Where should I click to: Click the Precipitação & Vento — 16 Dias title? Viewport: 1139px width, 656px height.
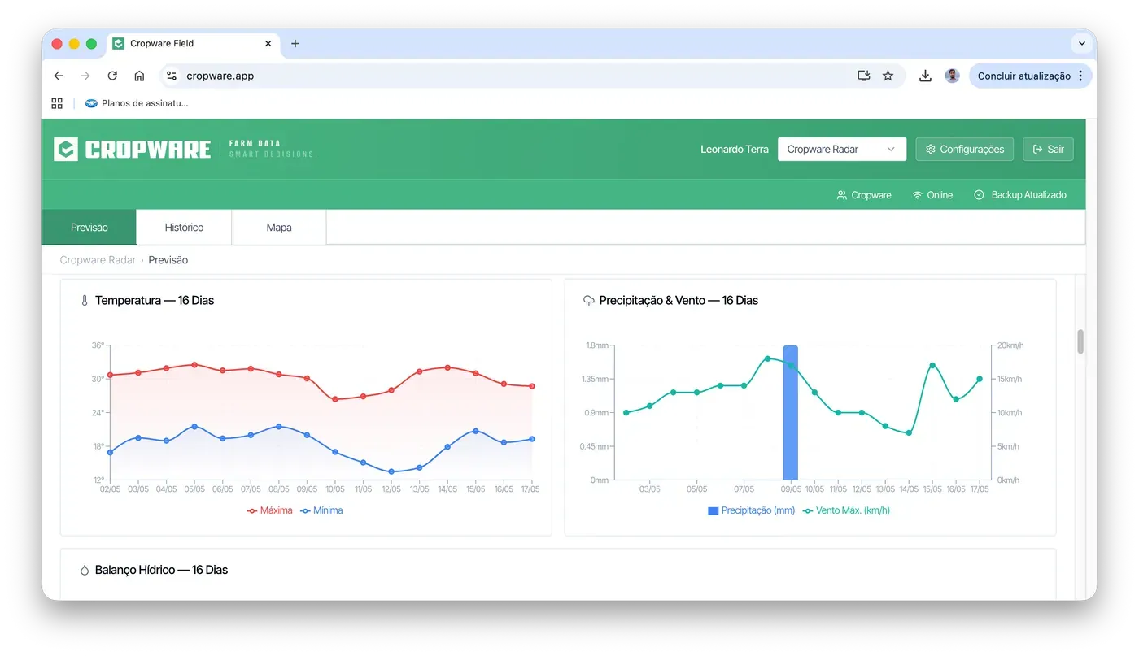pos(679,301)
